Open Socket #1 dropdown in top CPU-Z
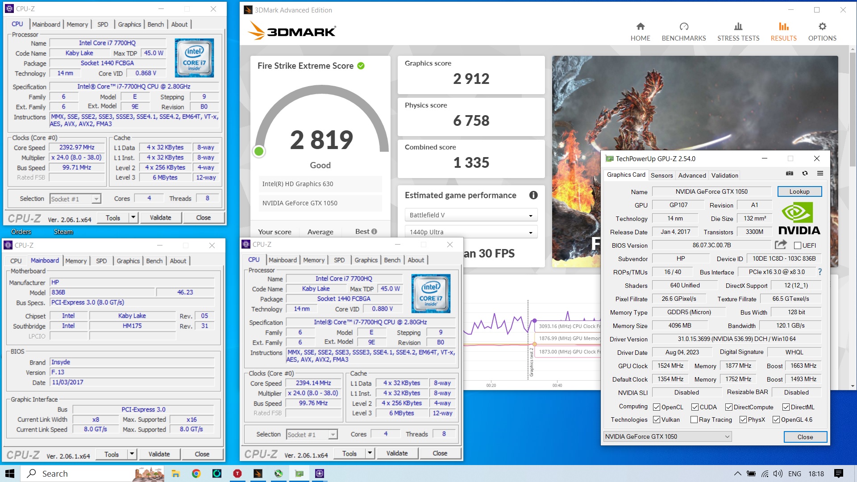The width and height of the screenshot is (857, 482). (75, 199)
